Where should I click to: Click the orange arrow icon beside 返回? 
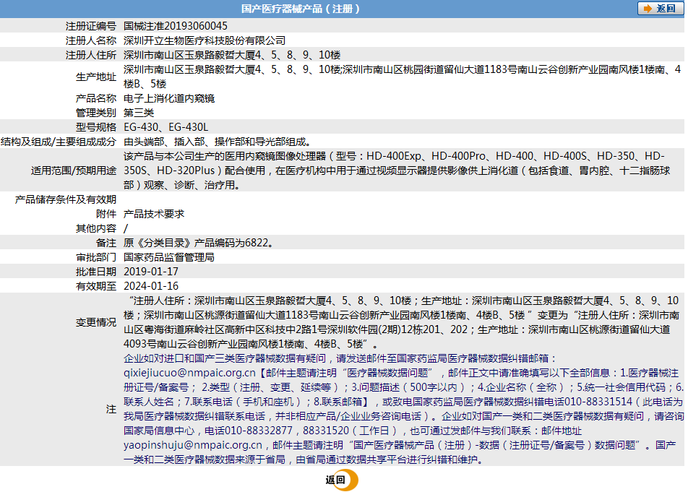[x=648, y=9]
